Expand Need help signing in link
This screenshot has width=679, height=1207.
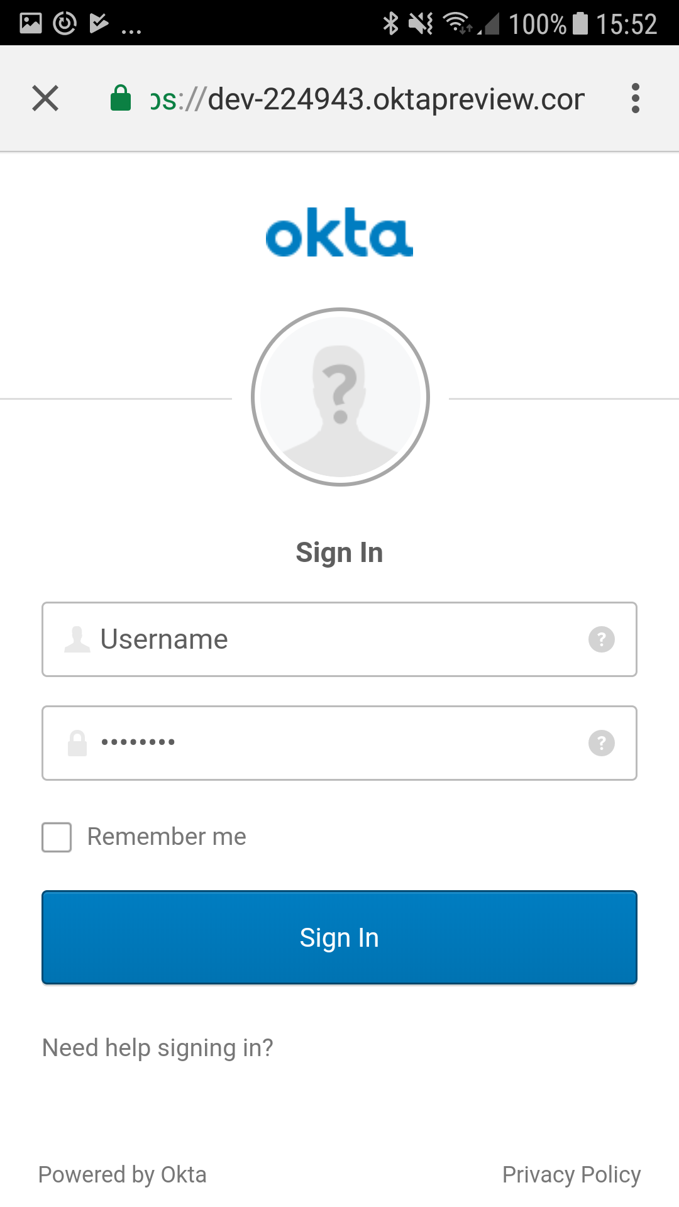pyautogui.click(x=157, y=1048)
